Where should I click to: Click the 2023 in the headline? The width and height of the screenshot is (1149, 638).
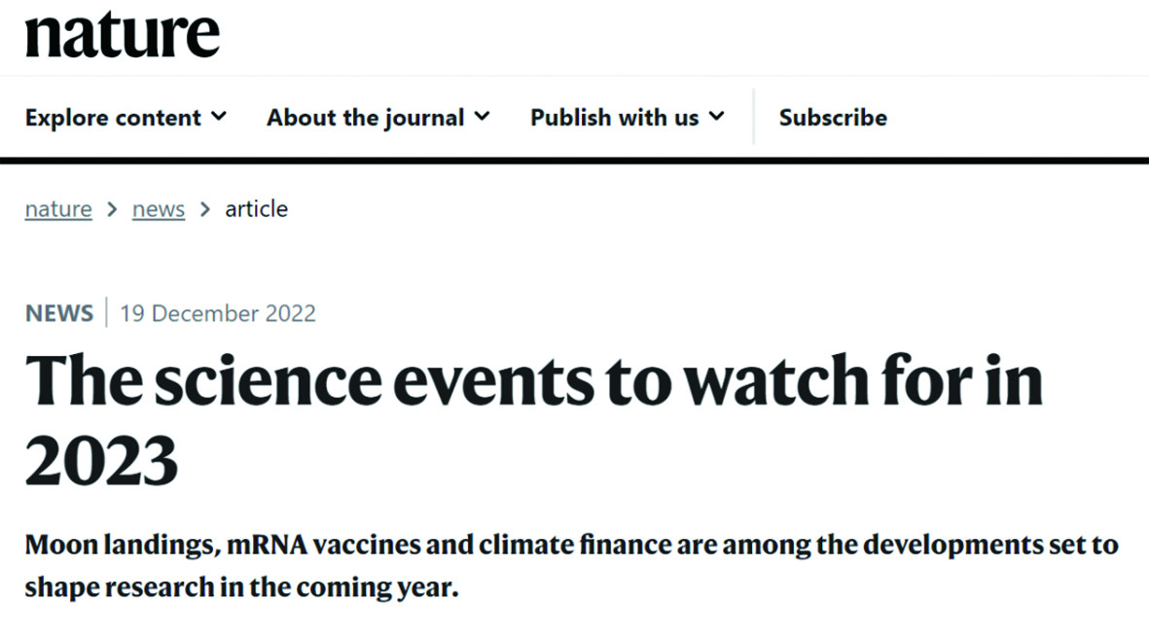(x=101, y=461)
